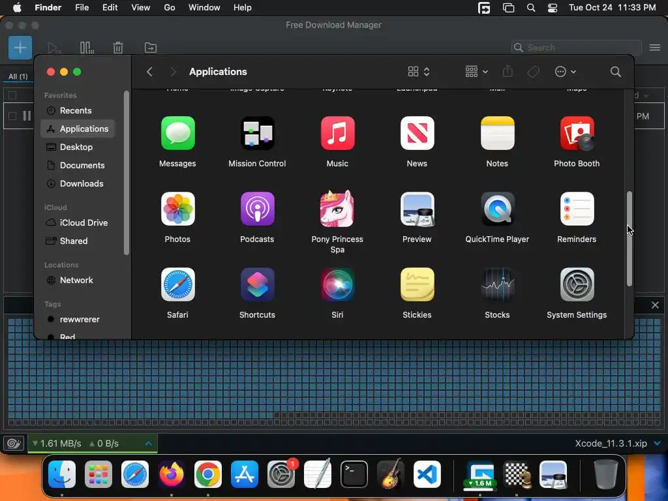Open System Settings in Applications folder
Screen dimensions: 668x501
577,284
